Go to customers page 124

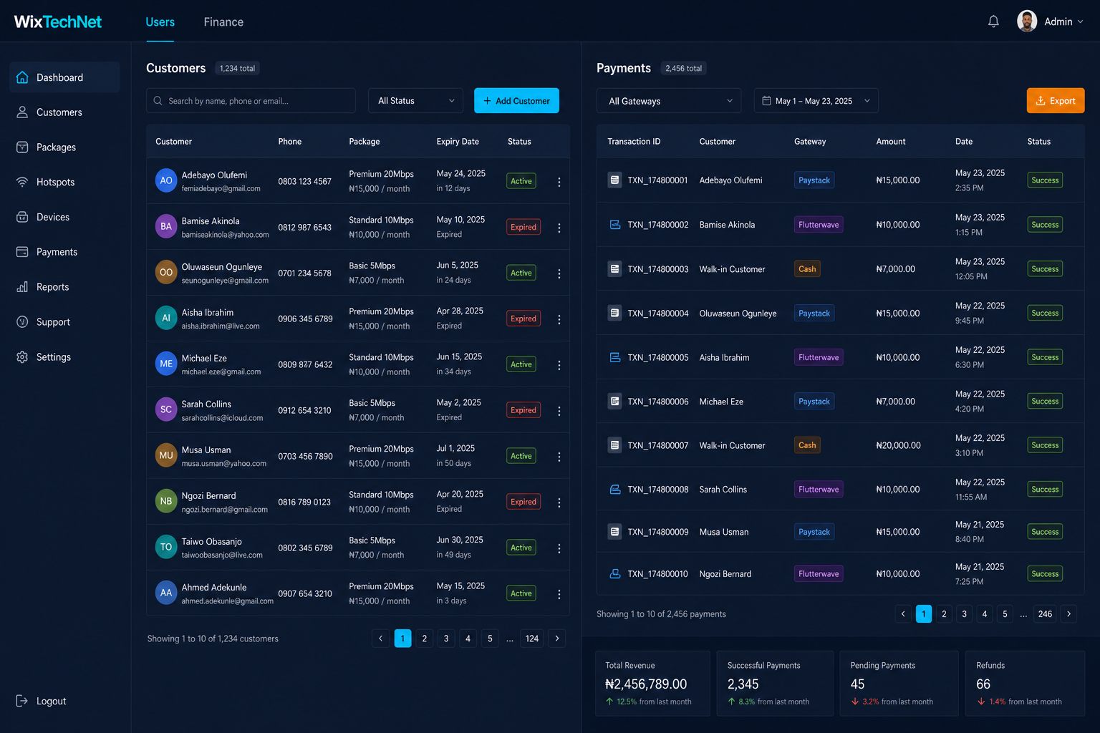pos(532,639)
